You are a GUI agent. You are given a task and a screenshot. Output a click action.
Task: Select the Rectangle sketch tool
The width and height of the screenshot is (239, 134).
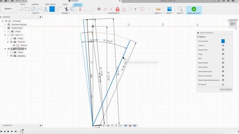tap(27, 9)
